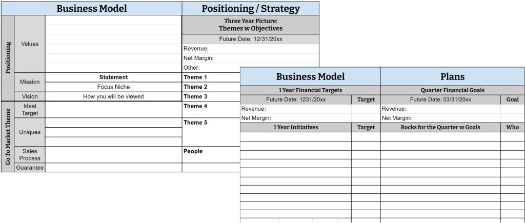Select the "How you will be viewed" cell

pyautogui.click(x=113, y=96)
